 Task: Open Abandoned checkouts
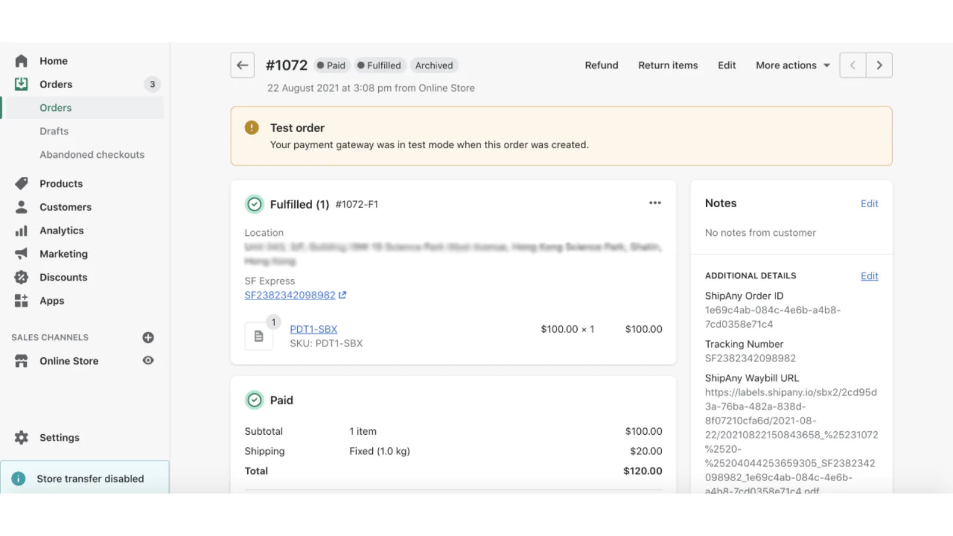(x=92, y=154)
